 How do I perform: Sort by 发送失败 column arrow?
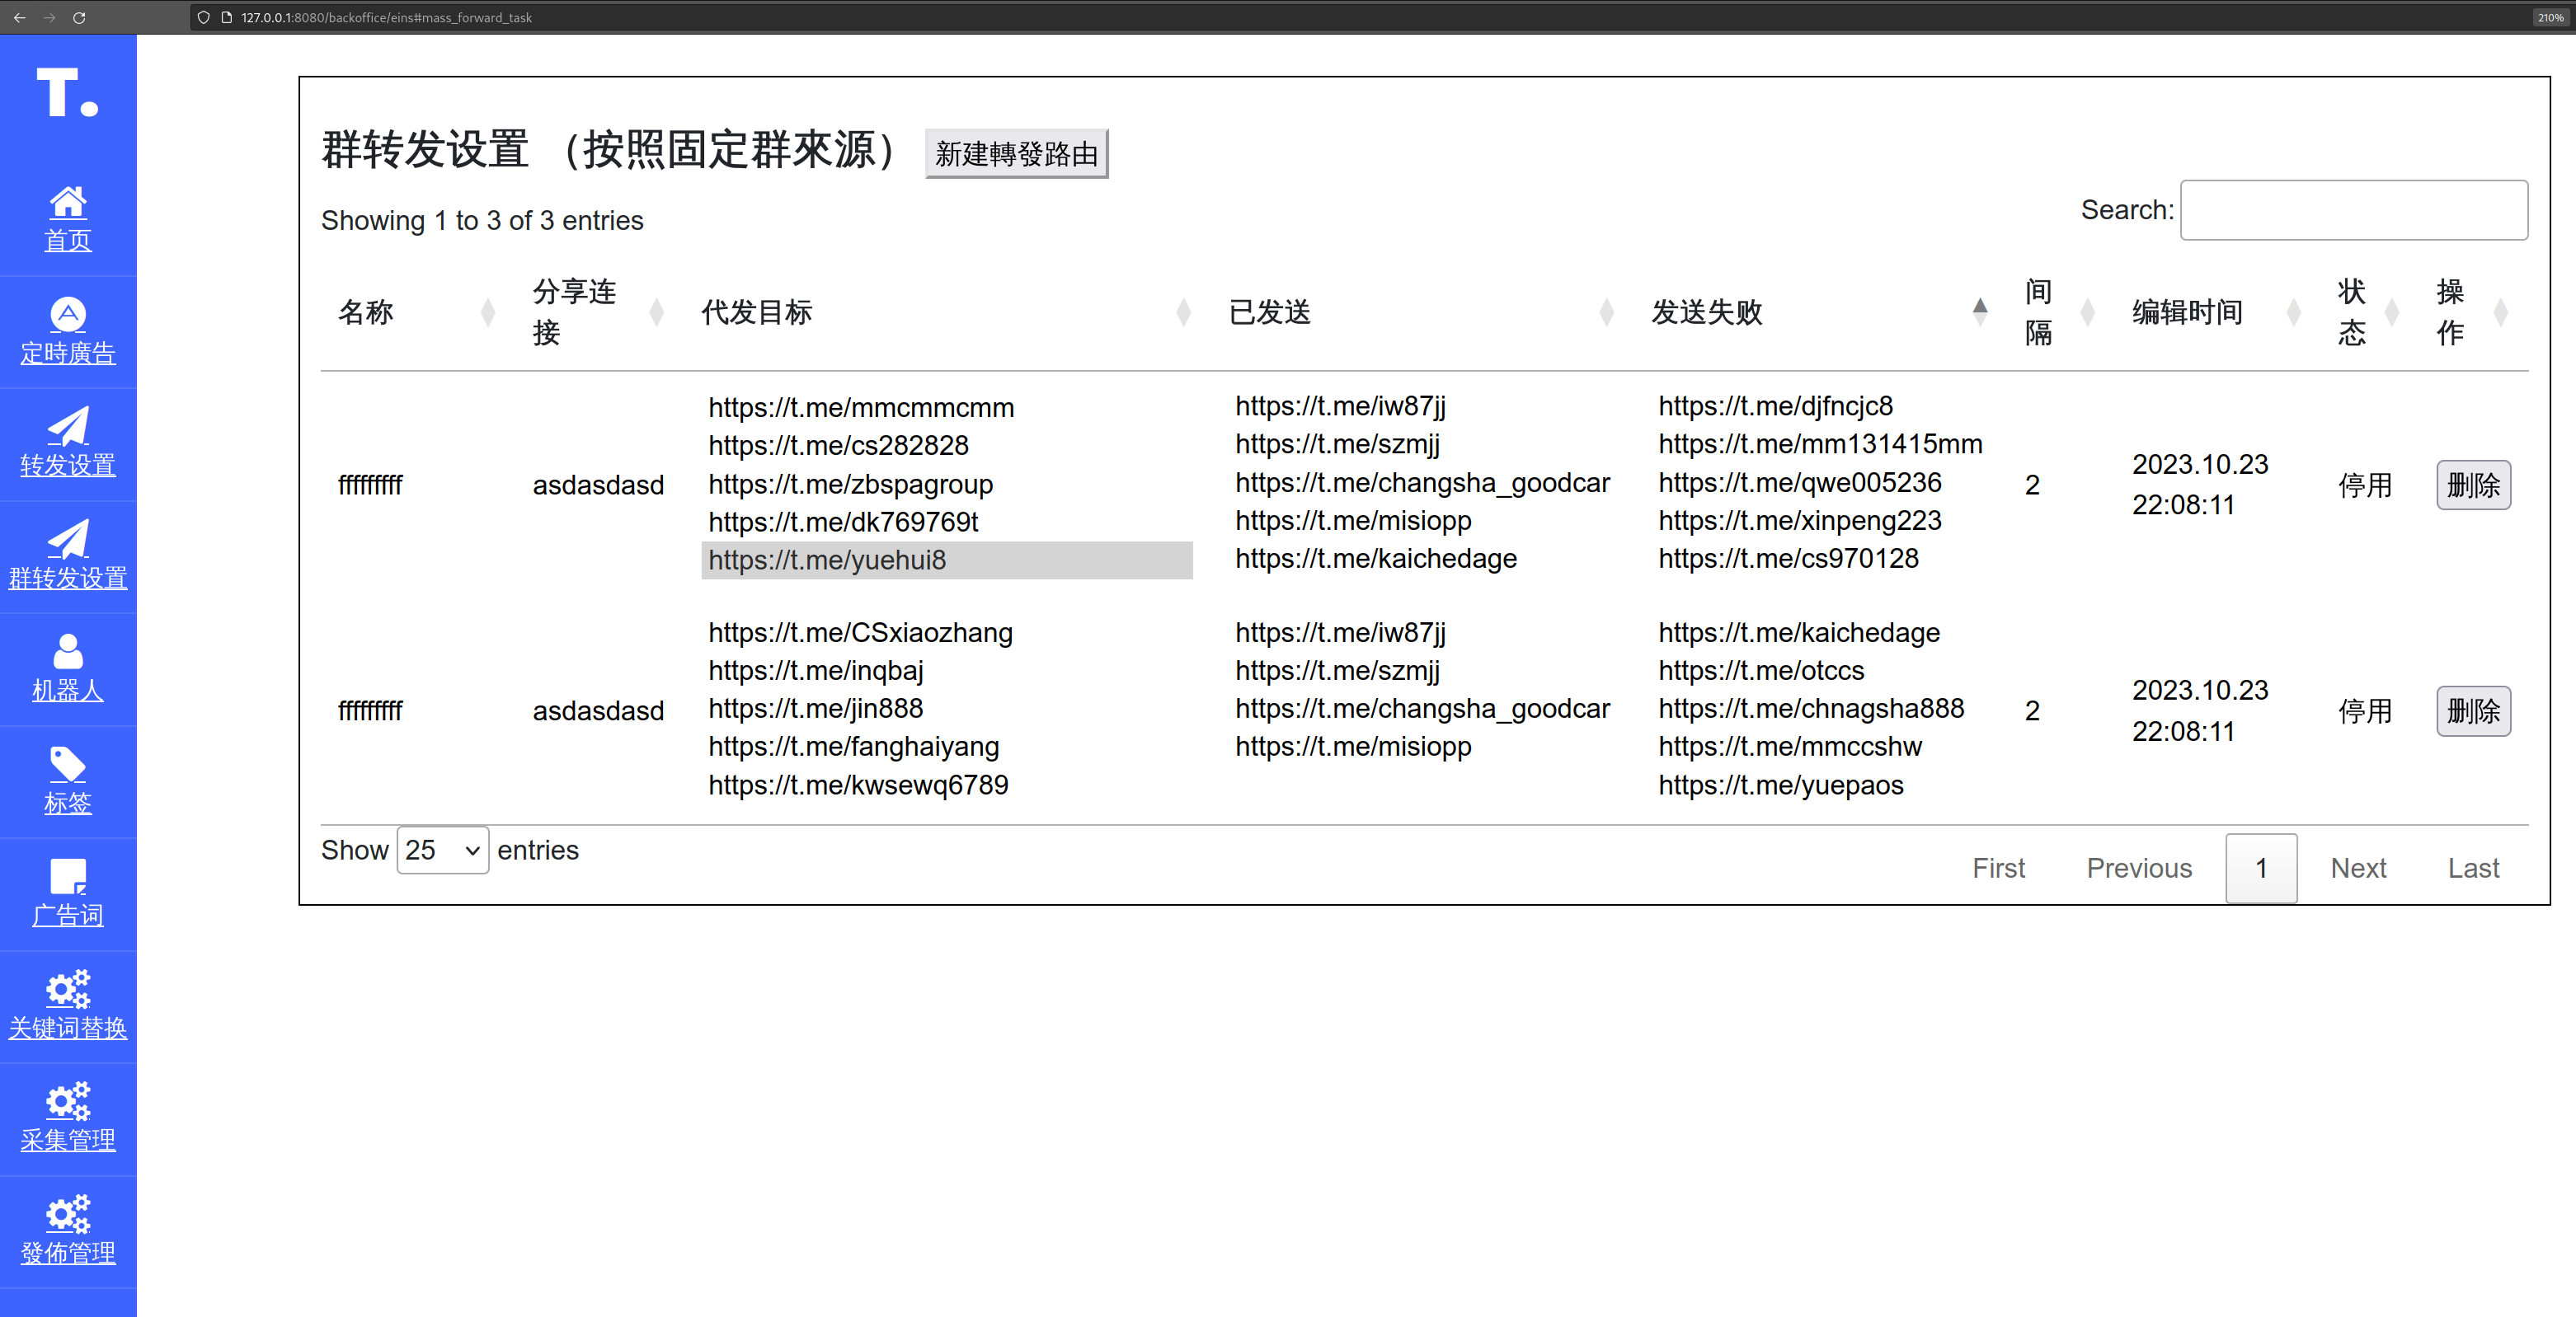coord(1979,312)
